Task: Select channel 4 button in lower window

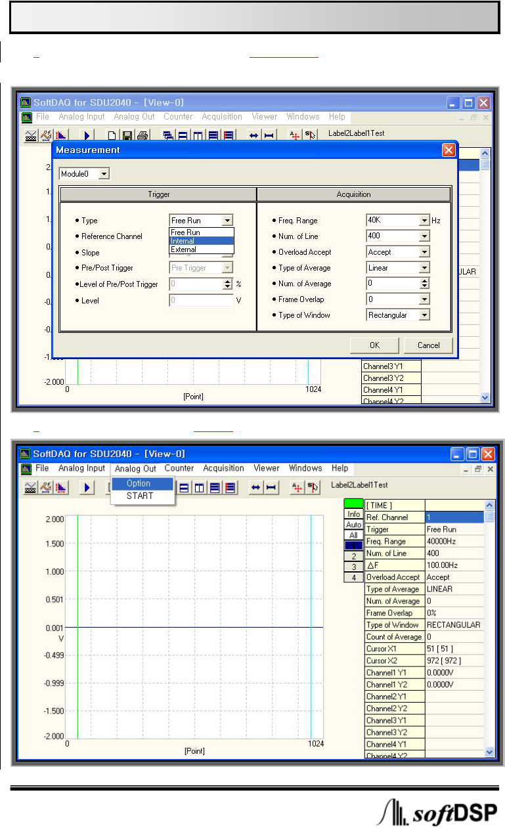Action: coord(354,577)
